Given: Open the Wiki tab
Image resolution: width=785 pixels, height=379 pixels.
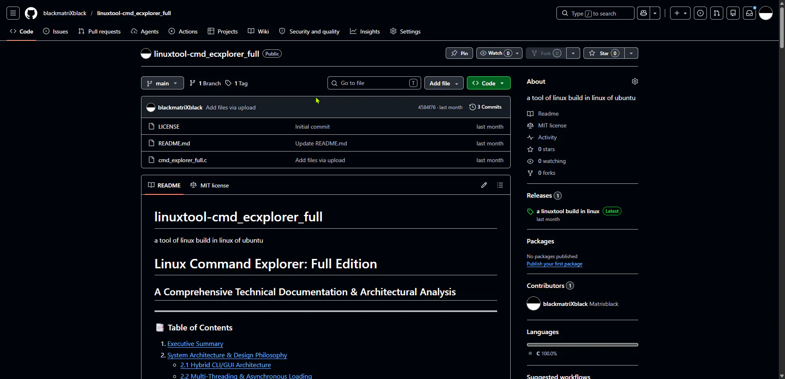Looking at the screenshot, I should (x=258, y=31).
